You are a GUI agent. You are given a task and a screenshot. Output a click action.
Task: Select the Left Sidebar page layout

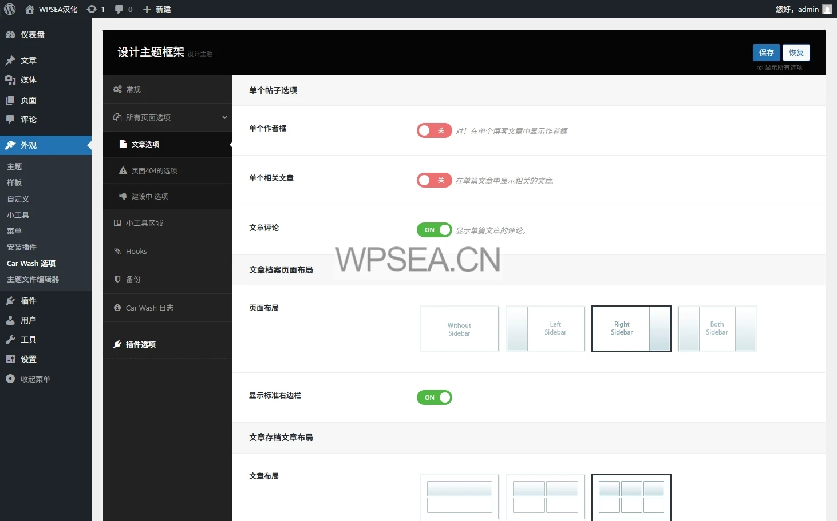point(545,329)
